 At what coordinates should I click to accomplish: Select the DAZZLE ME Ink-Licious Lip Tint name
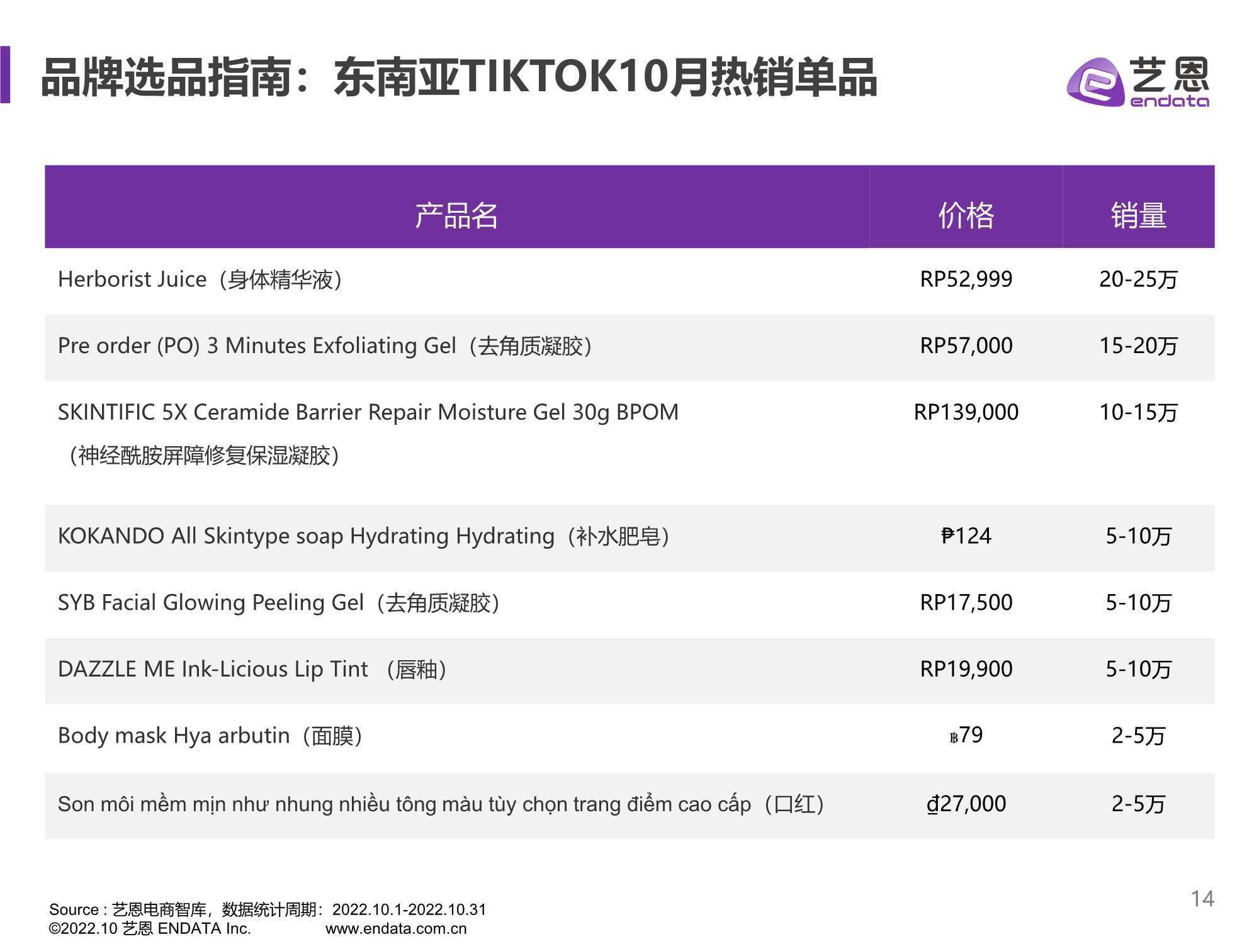pyautogui.click(x=253, y=669)
